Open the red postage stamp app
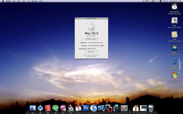Viewport: 183px width, 114px height. click(x=48, y=108)
